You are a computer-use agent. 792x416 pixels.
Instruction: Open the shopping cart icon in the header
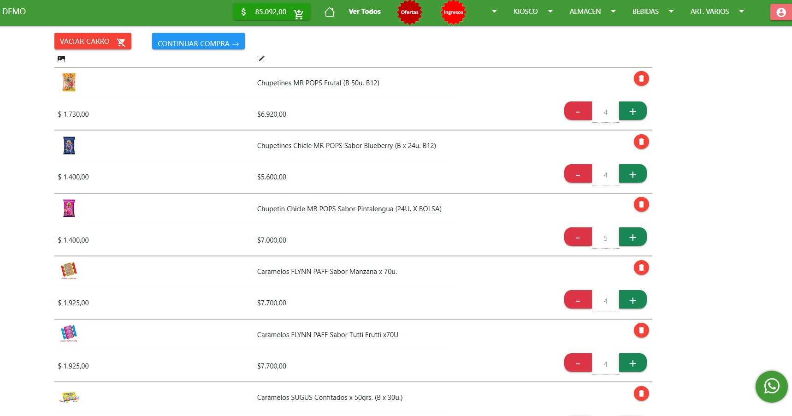tap(299, 12)
